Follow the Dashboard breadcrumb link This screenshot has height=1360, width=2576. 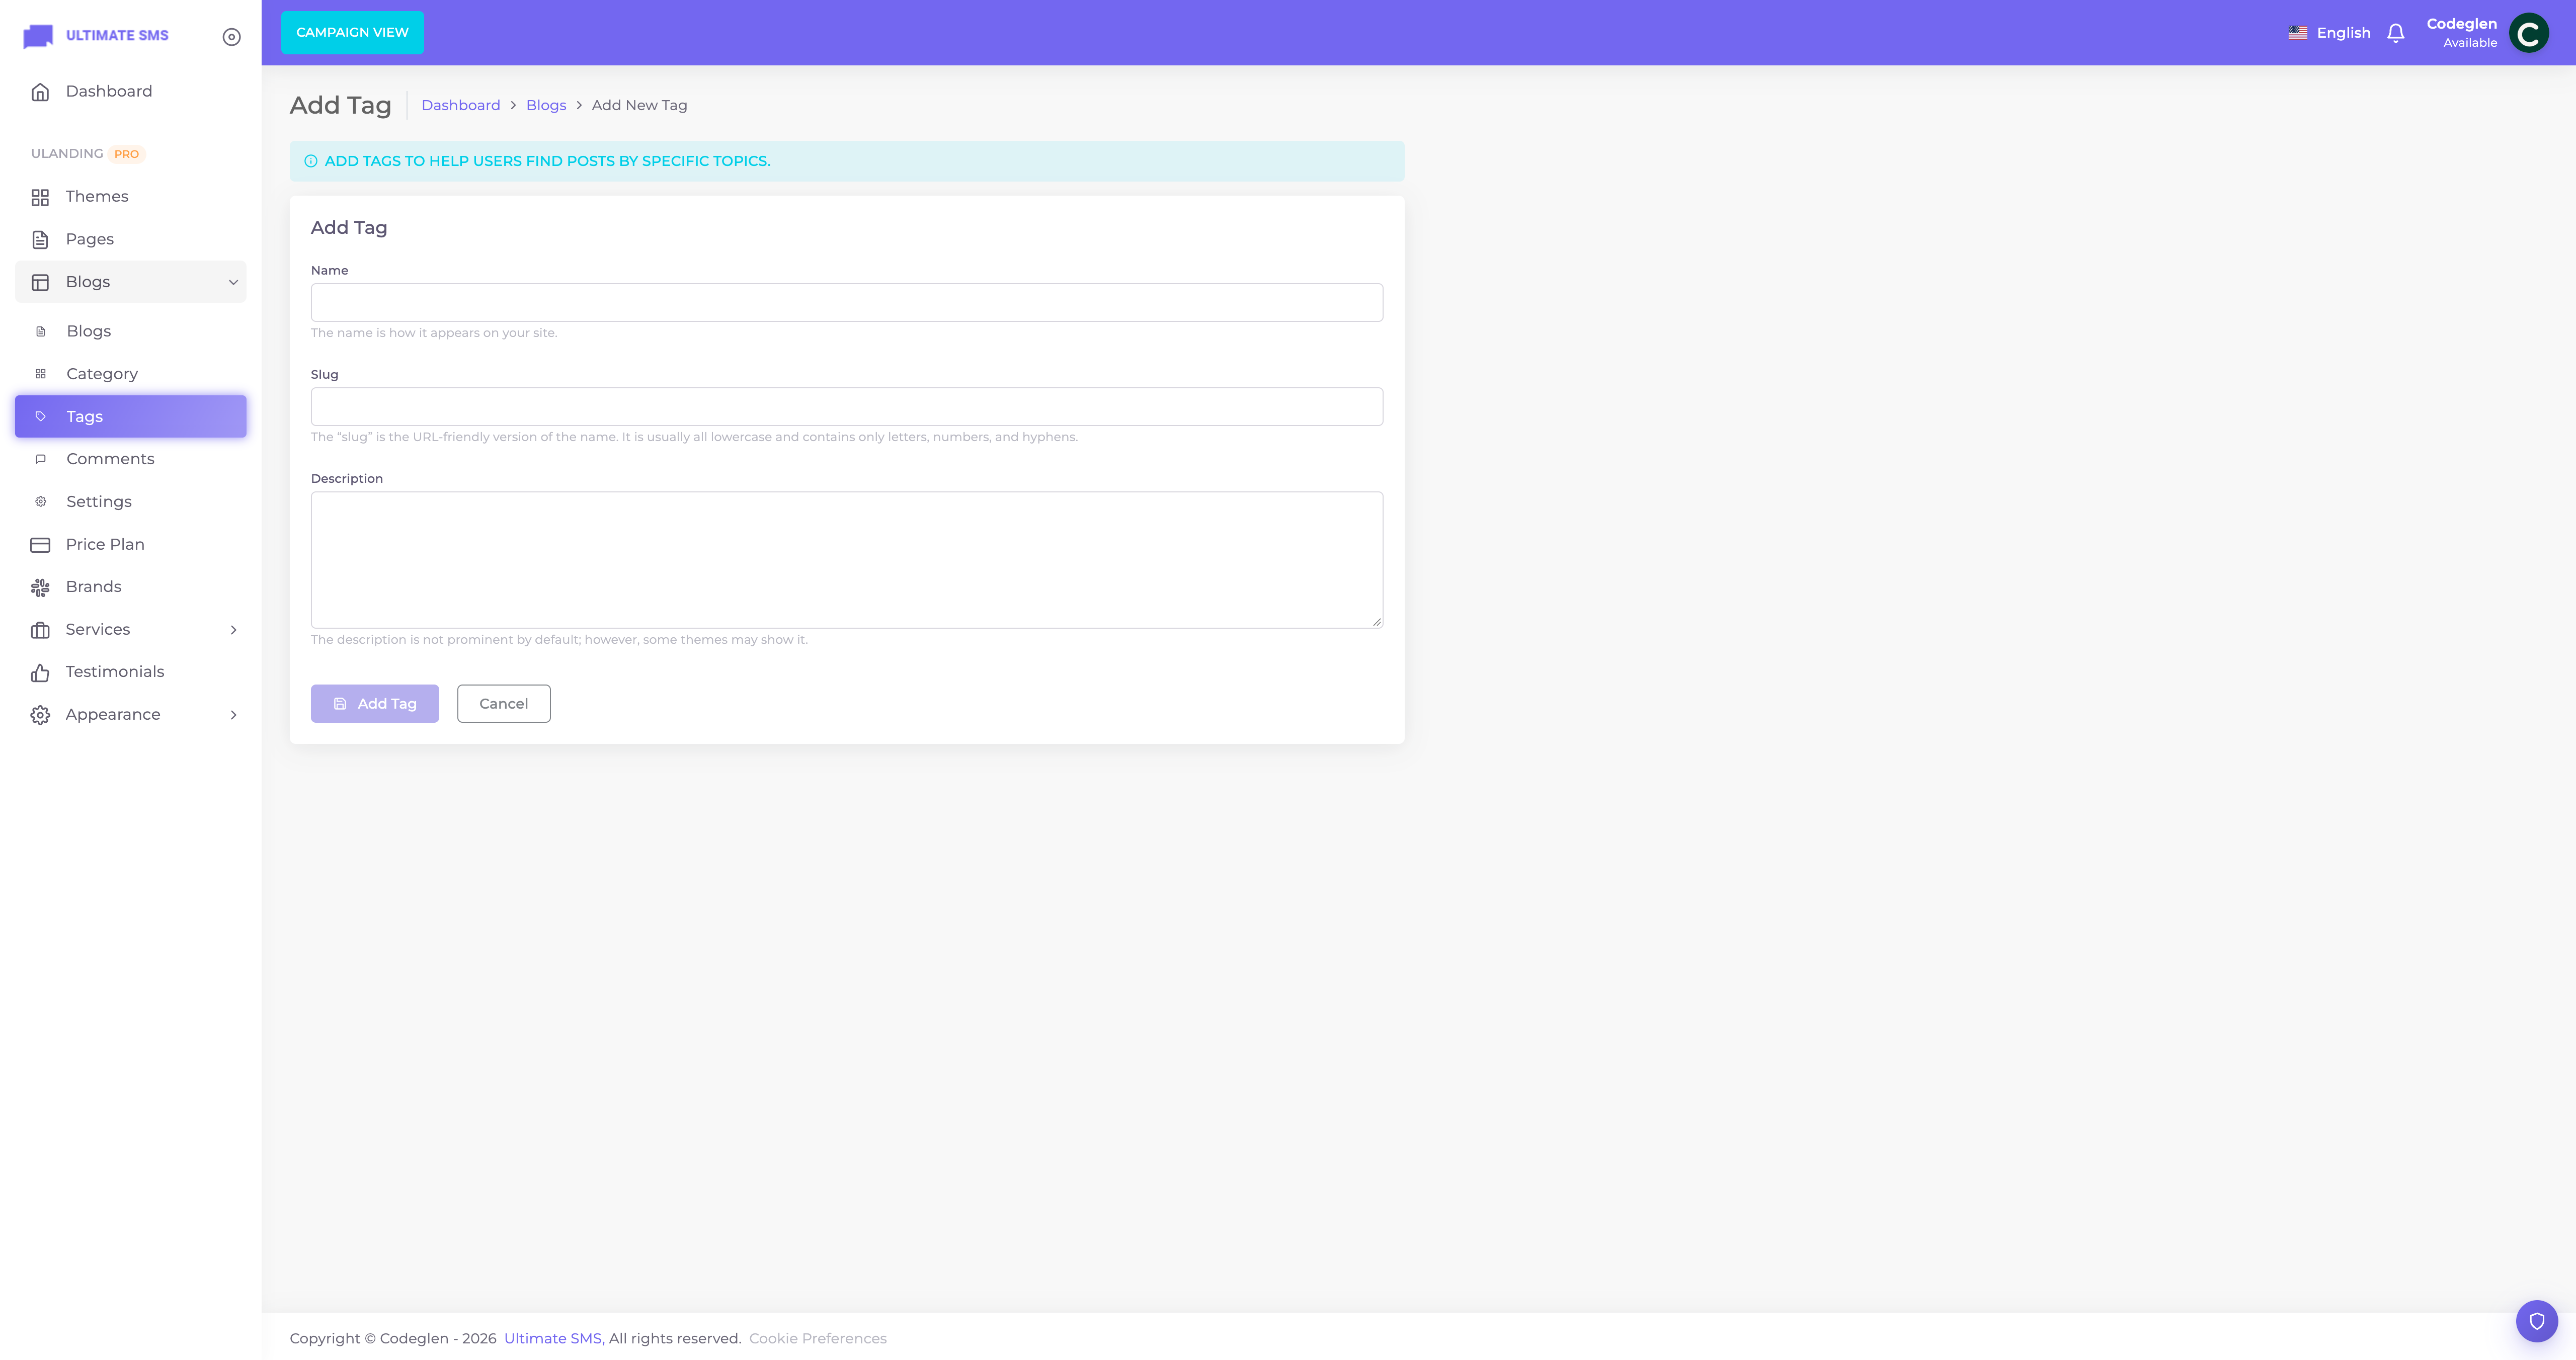click(461, 105)
